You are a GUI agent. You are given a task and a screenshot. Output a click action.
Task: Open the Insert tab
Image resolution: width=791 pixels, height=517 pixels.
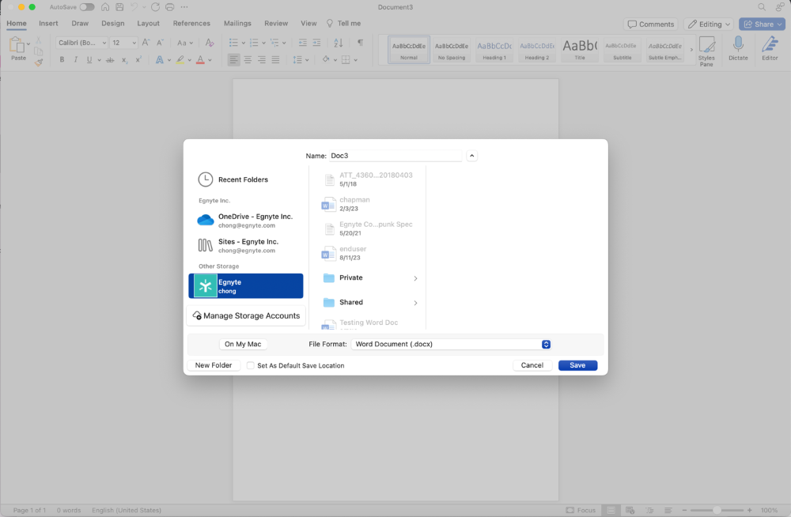click(48, 24)
